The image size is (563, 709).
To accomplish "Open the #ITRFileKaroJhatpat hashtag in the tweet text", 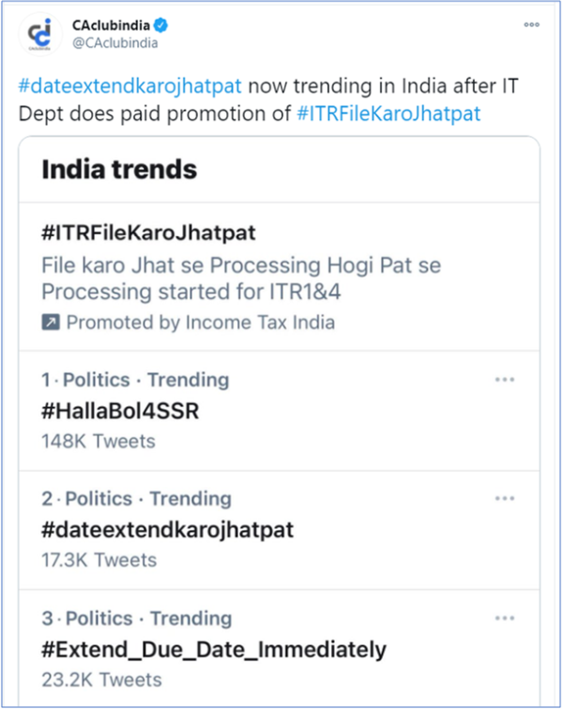I will coord(388,113).
